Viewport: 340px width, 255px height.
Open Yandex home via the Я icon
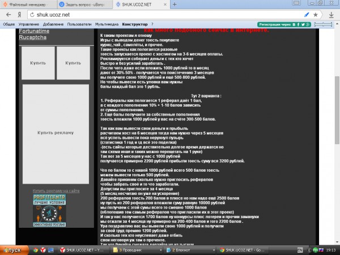[x=19, y=15]
